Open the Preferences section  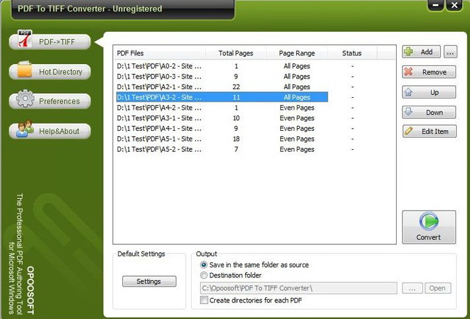(x=50, y=101)
